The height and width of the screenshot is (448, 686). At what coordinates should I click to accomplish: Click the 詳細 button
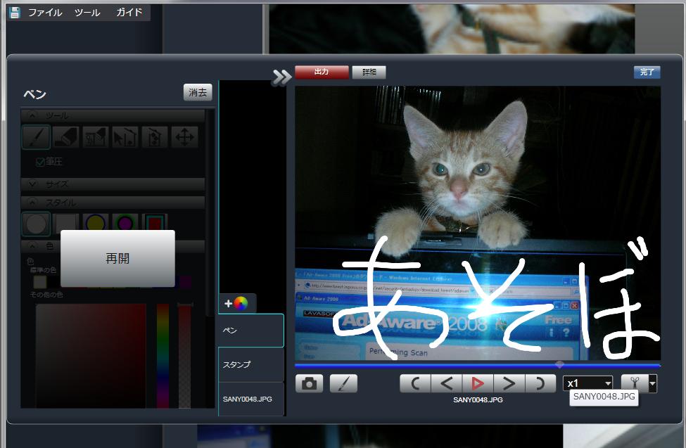point(369,72)
